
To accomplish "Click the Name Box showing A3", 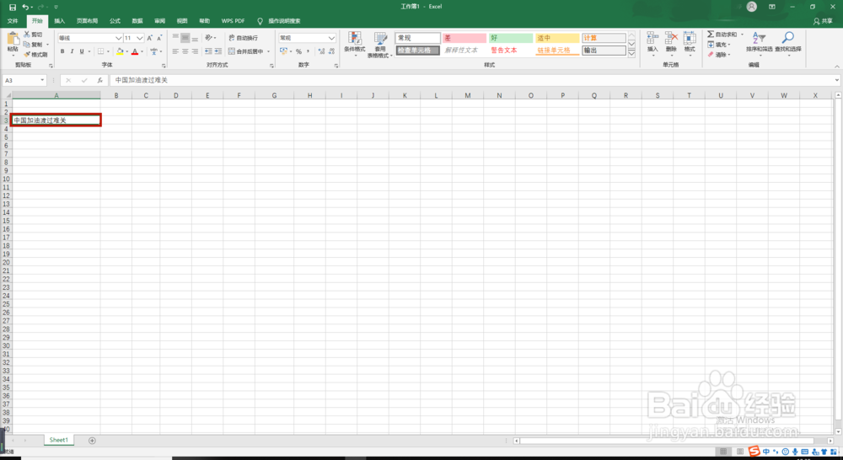I will (24, 80).
